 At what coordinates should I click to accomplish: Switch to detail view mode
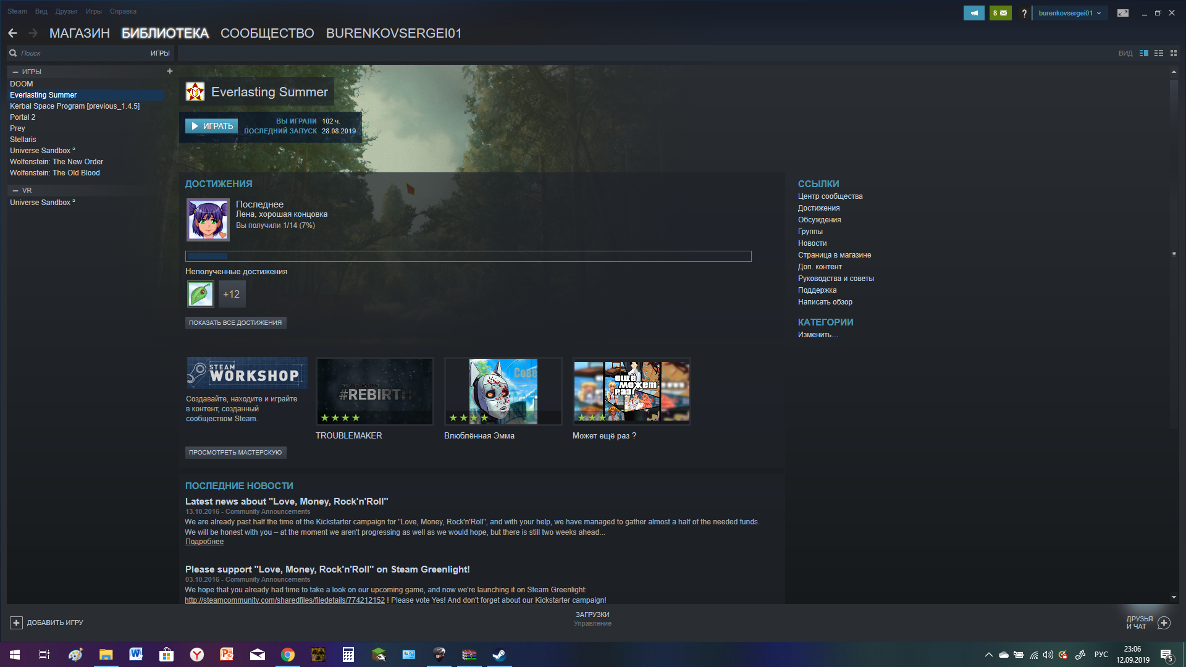pyautogui.click(x=1144, y=53)
